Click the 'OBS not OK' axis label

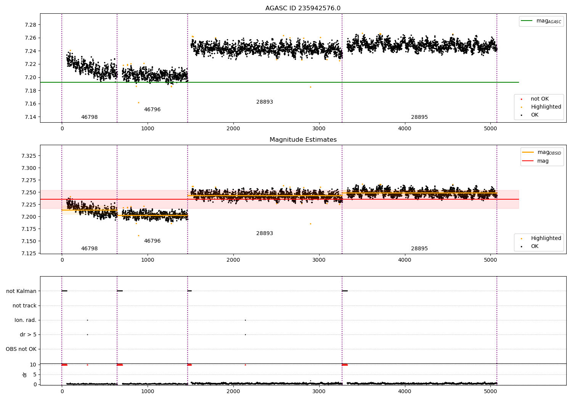[x=21, y=349]
